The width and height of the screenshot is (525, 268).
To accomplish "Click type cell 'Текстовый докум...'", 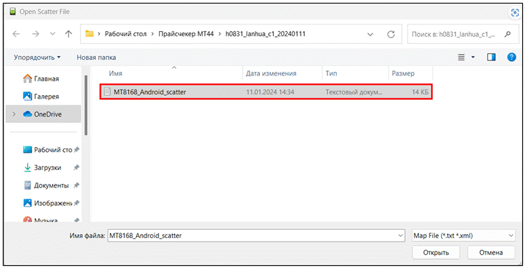I will pos(353,92).
